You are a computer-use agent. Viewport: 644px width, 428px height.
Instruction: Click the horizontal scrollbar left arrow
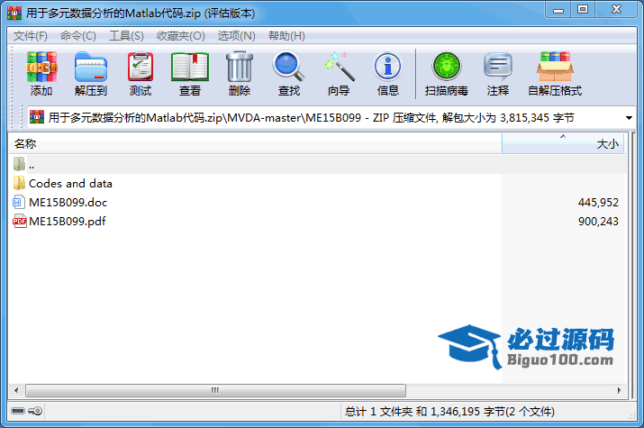tap(16, 390)
